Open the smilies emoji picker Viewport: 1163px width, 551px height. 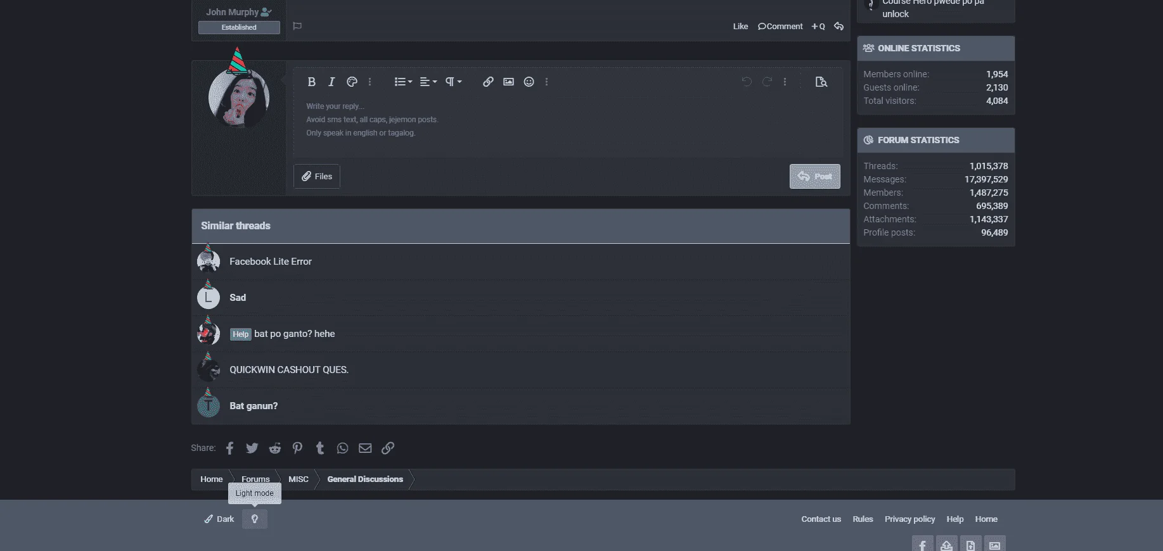click(529, 82)
